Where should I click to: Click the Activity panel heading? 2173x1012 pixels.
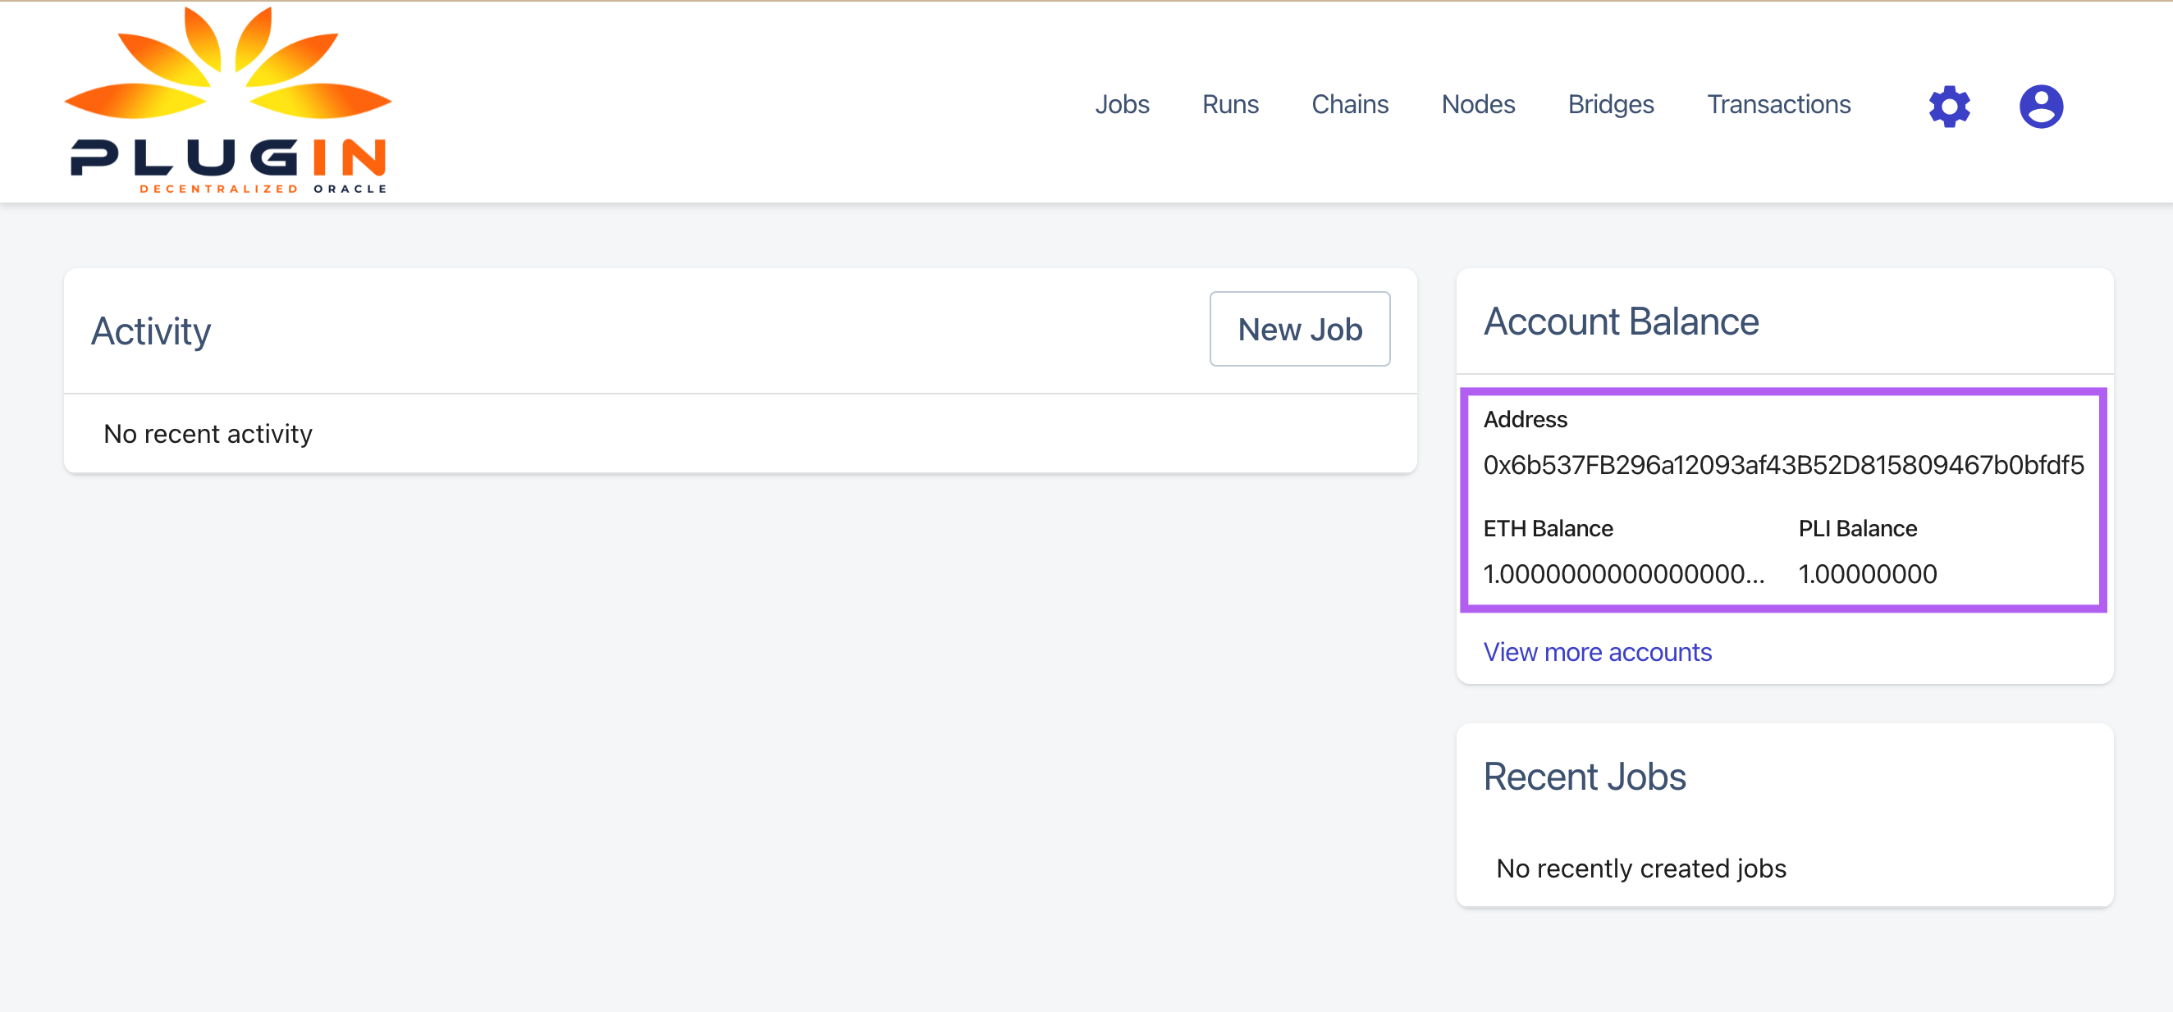(152, 330)
